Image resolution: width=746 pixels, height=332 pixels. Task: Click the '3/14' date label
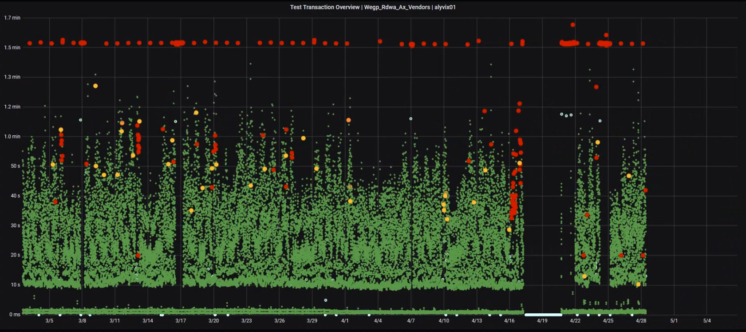click(148, 320)
